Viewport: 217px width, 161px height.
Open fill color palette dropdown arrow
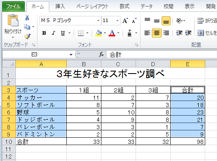[x=105, y=33]
